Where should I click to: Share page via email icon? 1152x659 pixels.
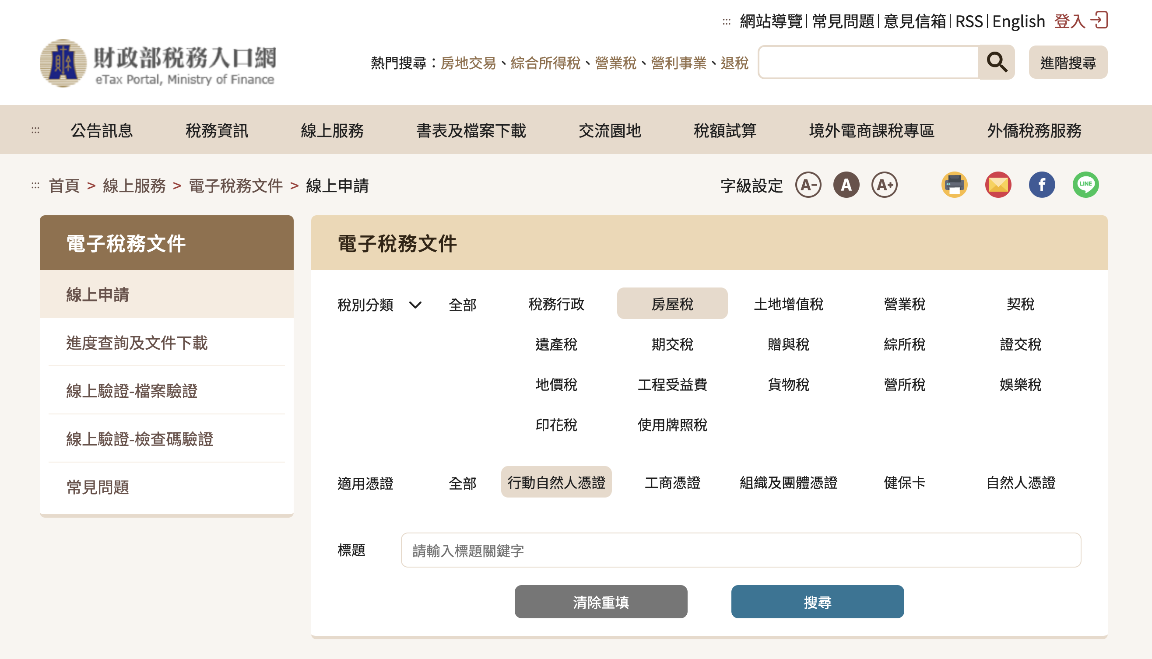[x=997, y=185]
